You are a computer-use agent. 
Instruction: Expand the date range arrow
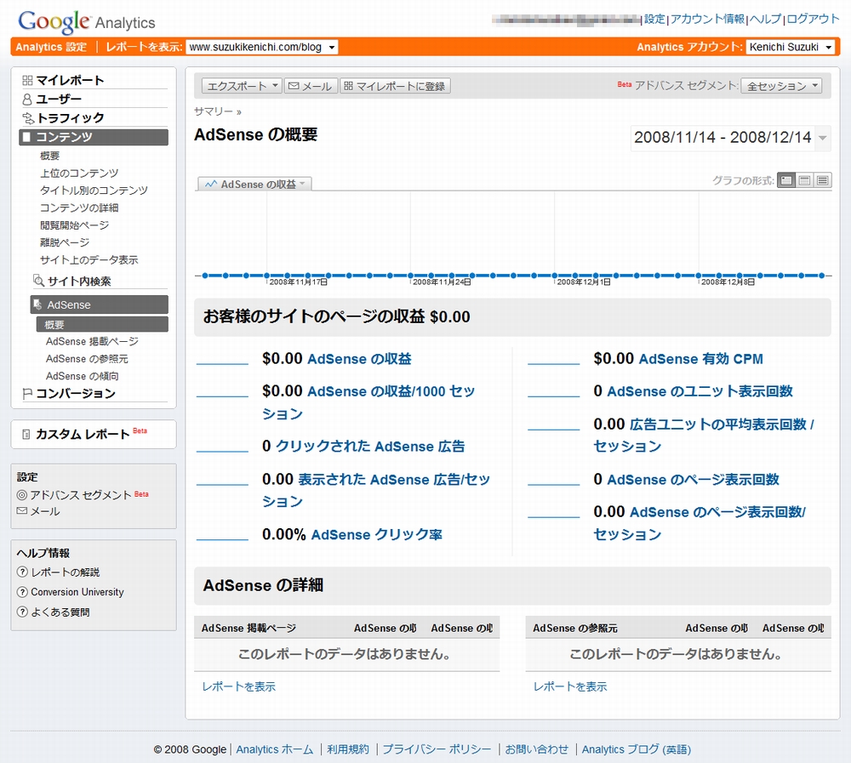click(x=823, y=138)
